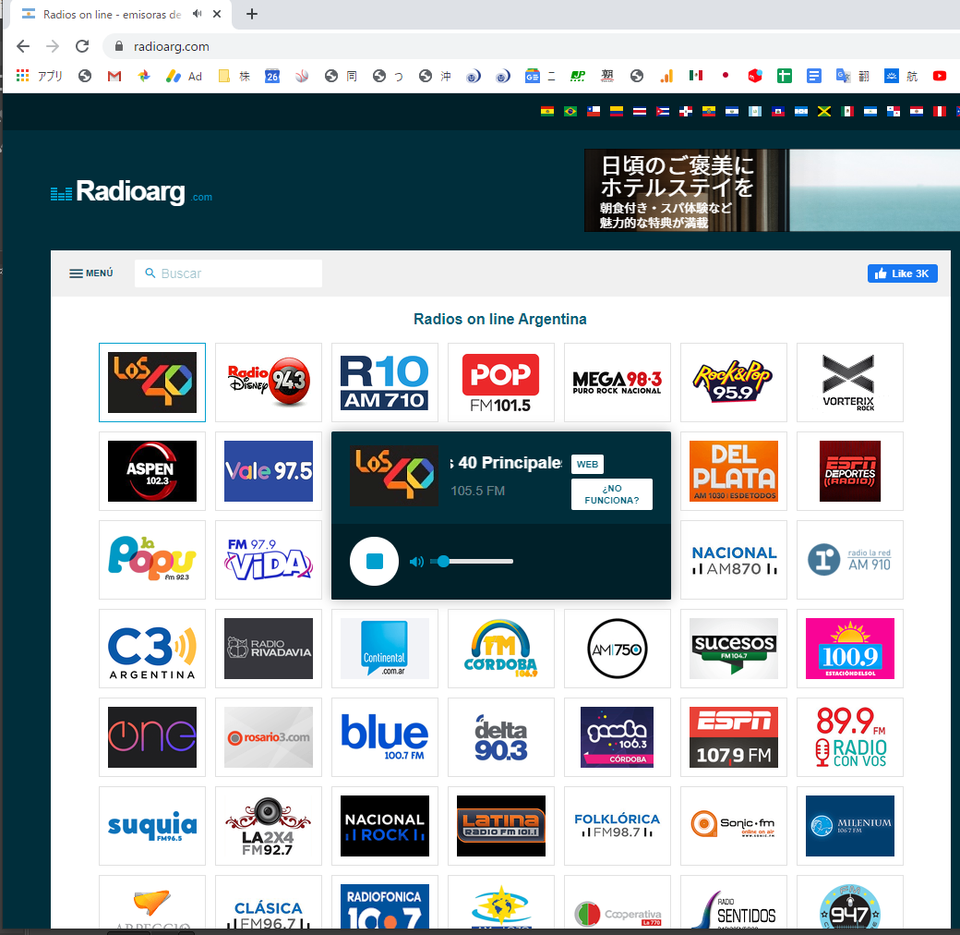Play ESPN Deportes Radio station
This screenshot has width=960, height=935.
pos(850,471)
